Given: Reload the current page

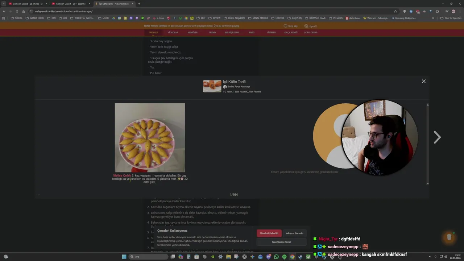Looking at the screenshot, I should [17, 11].
